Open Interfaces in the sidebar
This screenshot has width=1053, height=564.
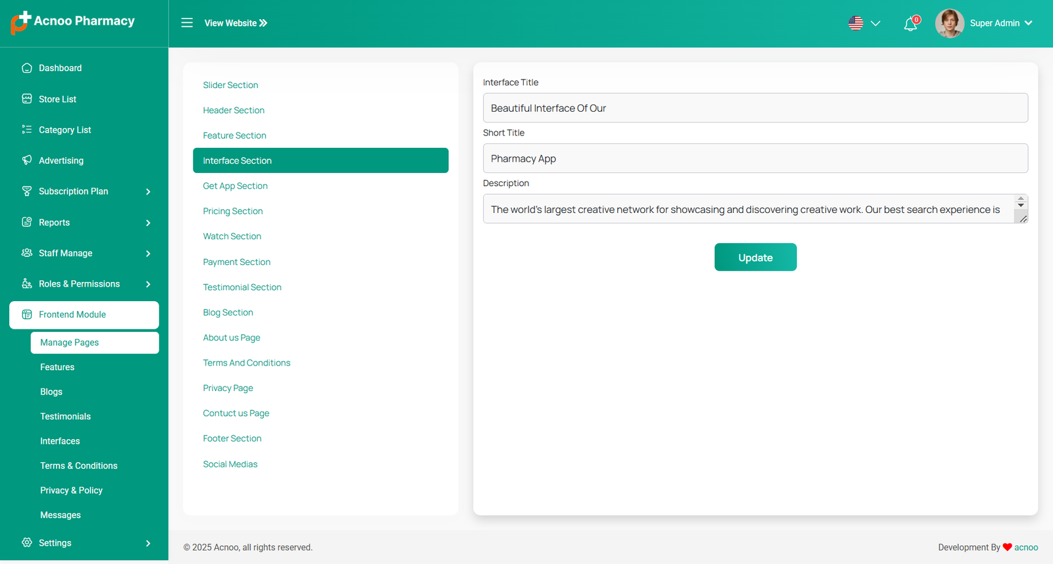60,441
